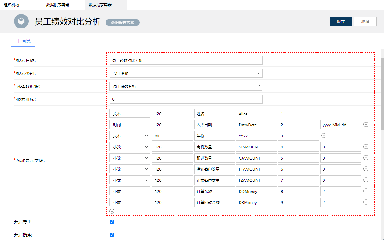Remove the 跟进数量 field row

point(366,158)
